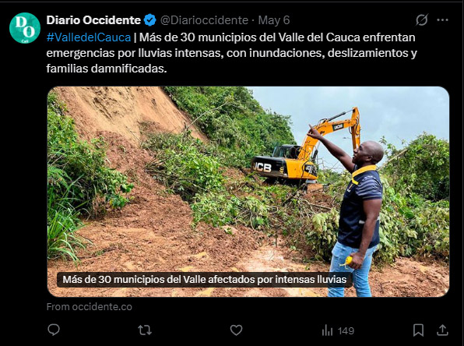Click the caption Más de 30 municipios overlay
This screenshot has height=346, width=464.
click(205, 279)
